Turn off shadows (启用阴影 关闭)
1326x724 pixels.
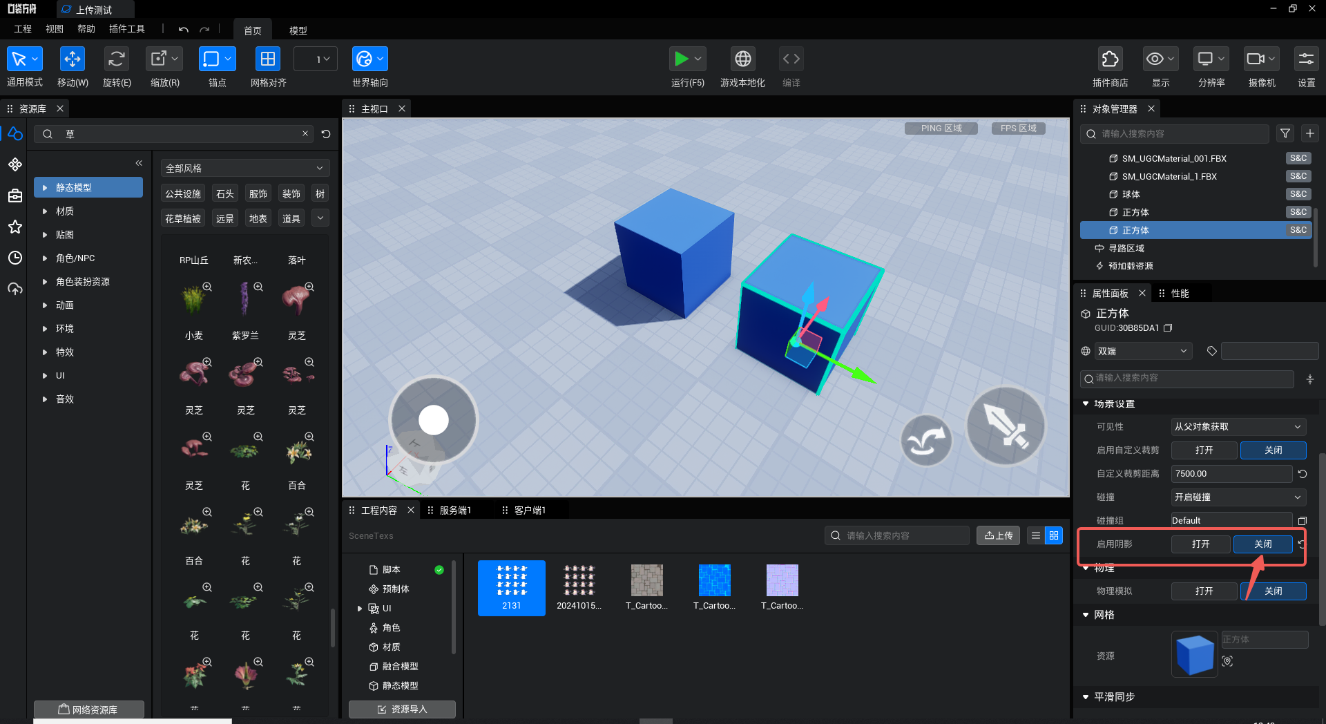coord(1262,544)
